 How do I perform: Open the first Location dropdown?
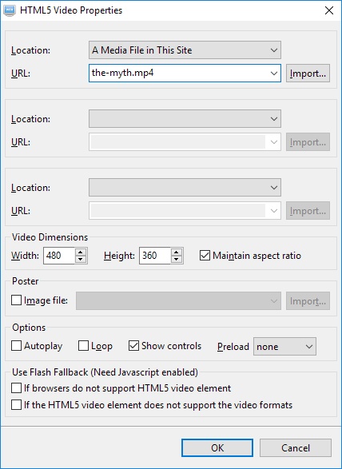(185, 50)
